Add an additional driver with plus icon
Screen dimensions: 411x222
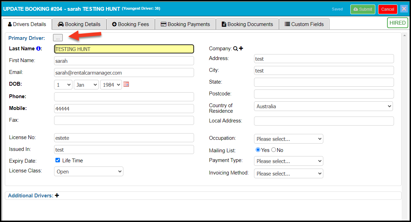coord(57,196)
